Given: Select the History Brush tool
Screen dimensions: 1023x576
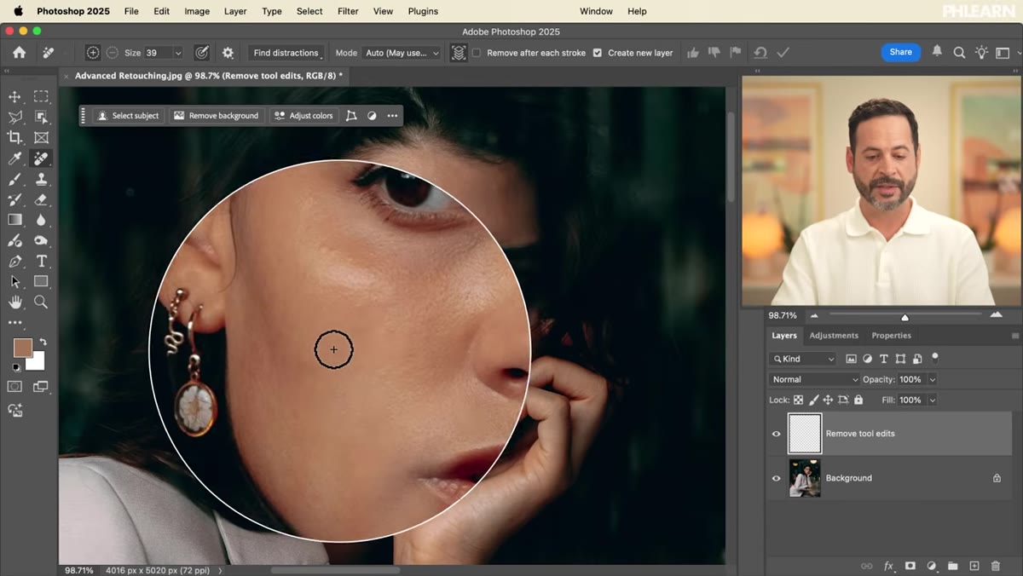Looking at the screenshot, I should [x=14, y=199].
